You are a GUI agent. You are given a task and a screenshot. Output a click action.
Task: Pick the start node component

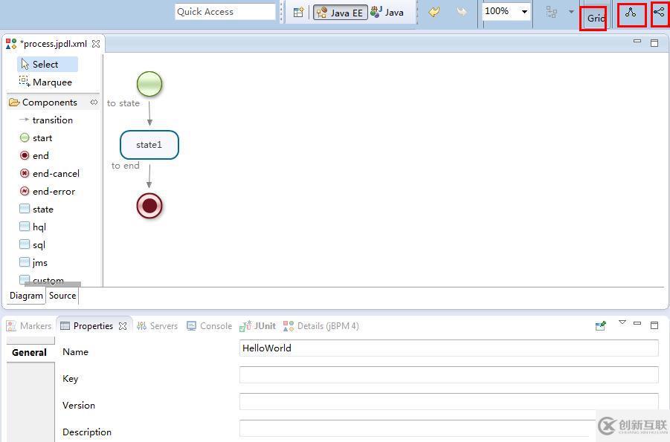pos(36,138)
